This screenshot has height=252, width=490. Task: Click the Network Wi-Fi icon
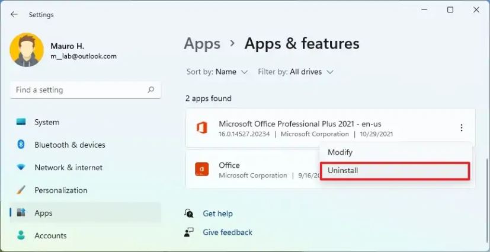tap(21, 168)
